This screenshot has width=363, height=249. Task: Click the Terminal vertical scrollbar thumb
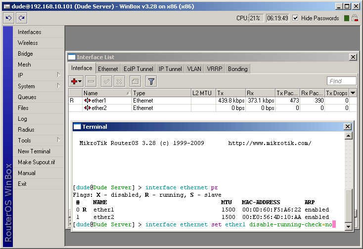coord(349,206)
